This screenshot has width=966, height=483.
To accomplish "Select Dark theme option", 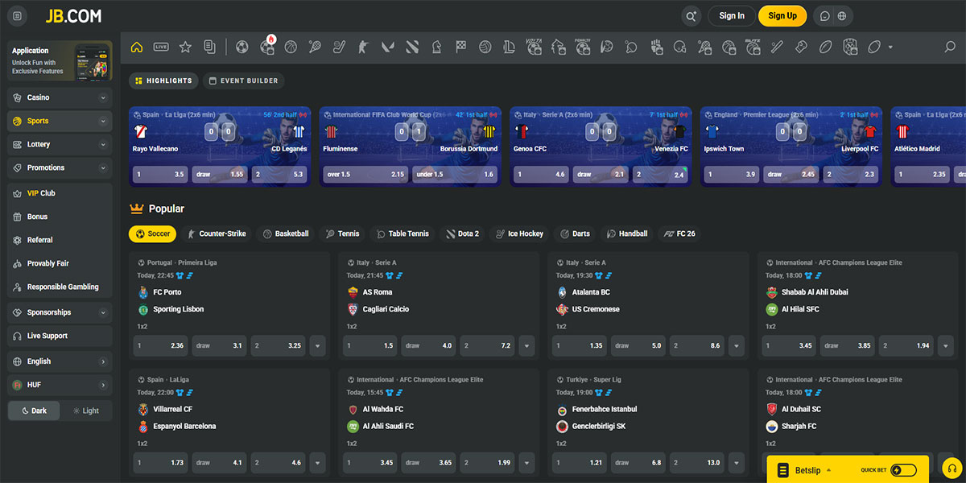I will (34, 411).
